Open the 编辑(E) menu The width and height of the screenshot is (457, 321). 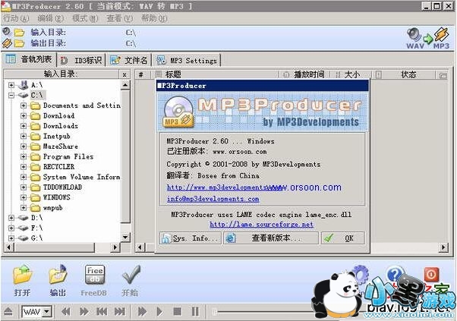[x=50, y=19]
